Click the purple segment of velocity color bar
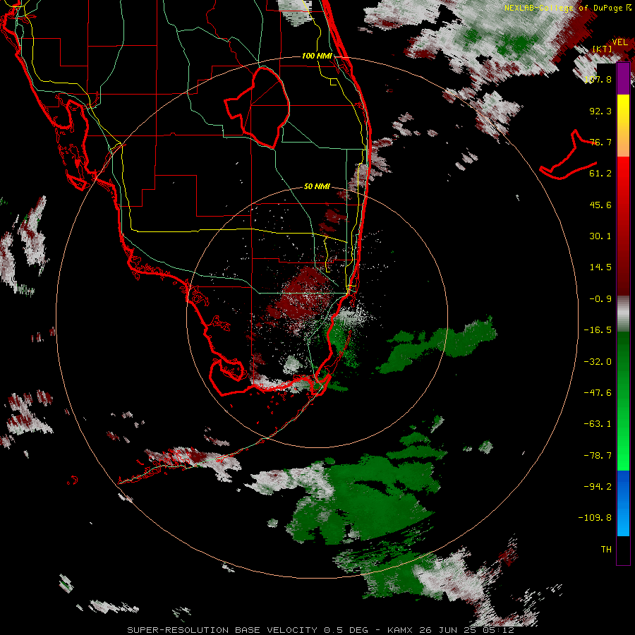The image size is (635, 635). [623, 78]
